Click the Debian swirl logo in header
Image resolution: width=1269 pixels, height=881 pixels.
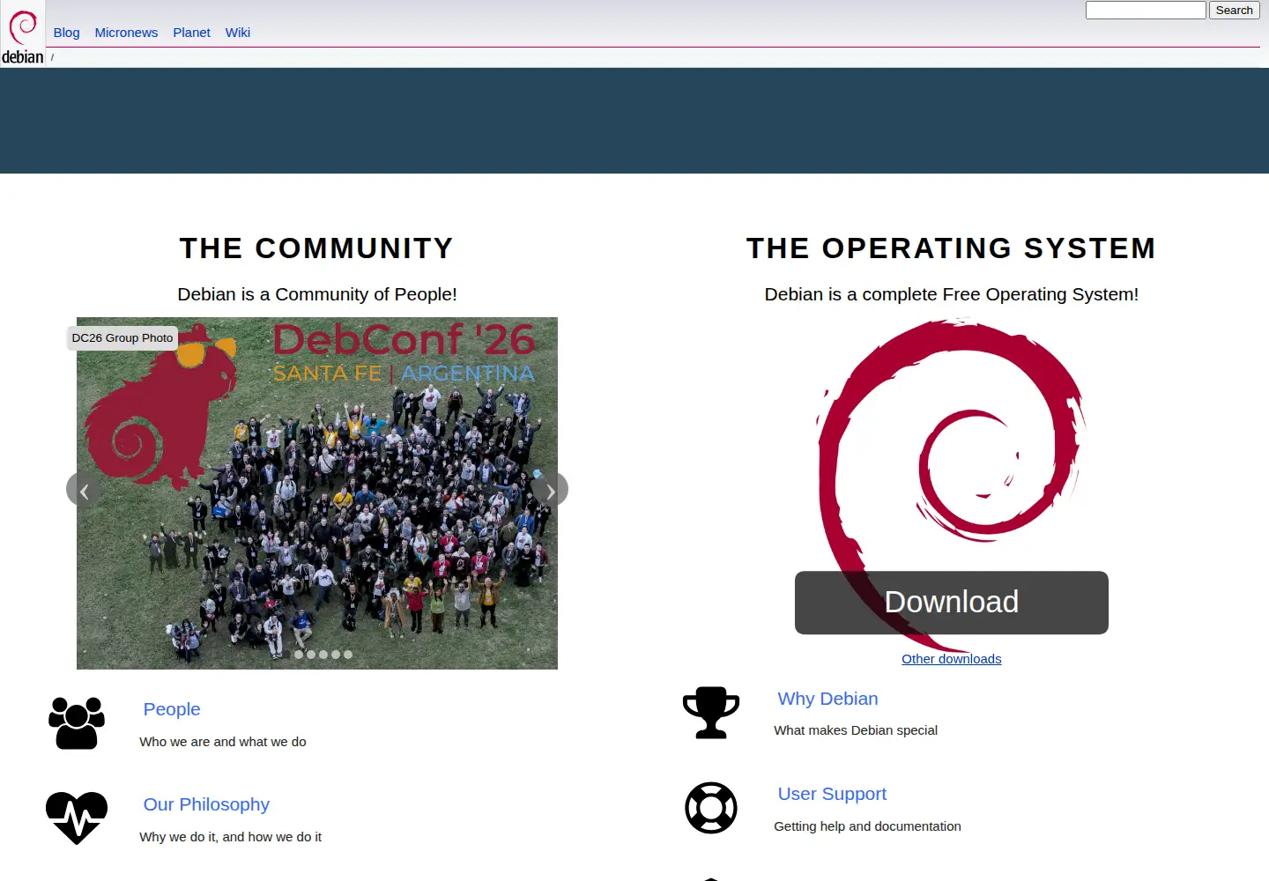(23, 35)
